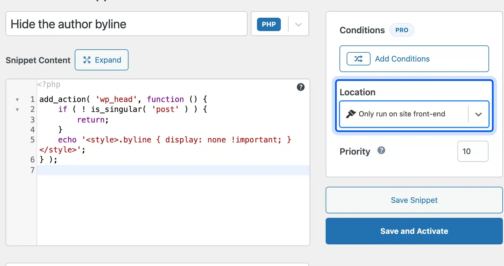
Task: Click the 'Snippet Content' label
Action: pos(38,60)
